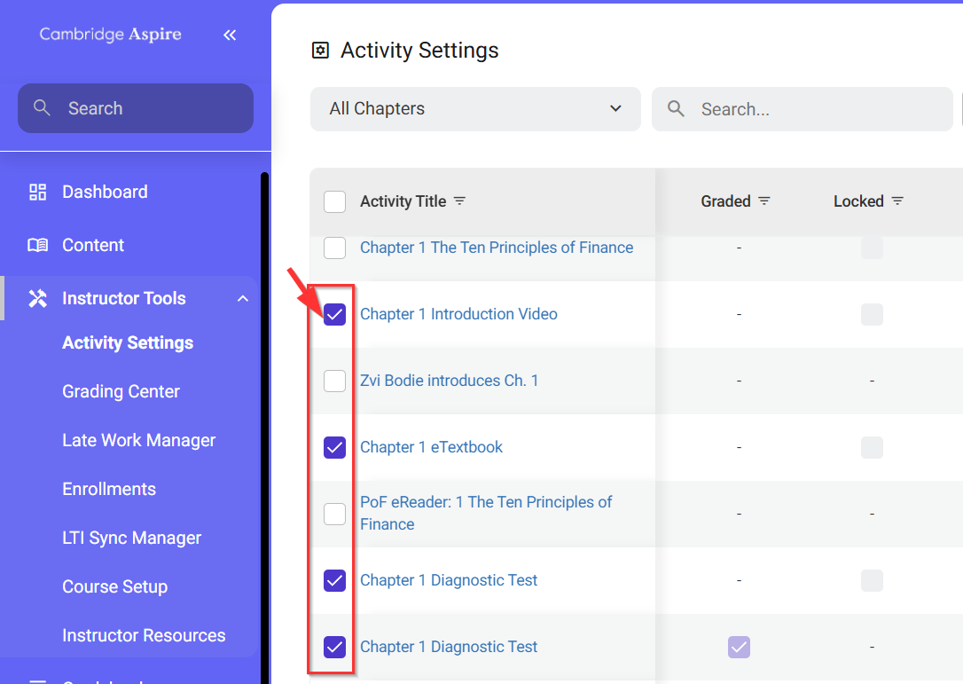Image resolution: width=963 pixels, height=684 pixels.
Task: Click the Cambridge Aspire logo
Action: (111, 35)
